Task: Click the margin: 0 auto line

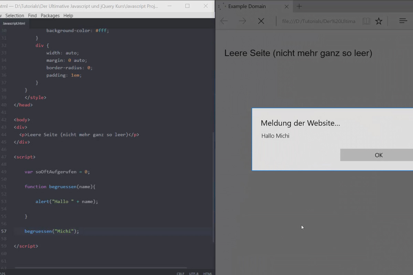Action: (67, 60)
